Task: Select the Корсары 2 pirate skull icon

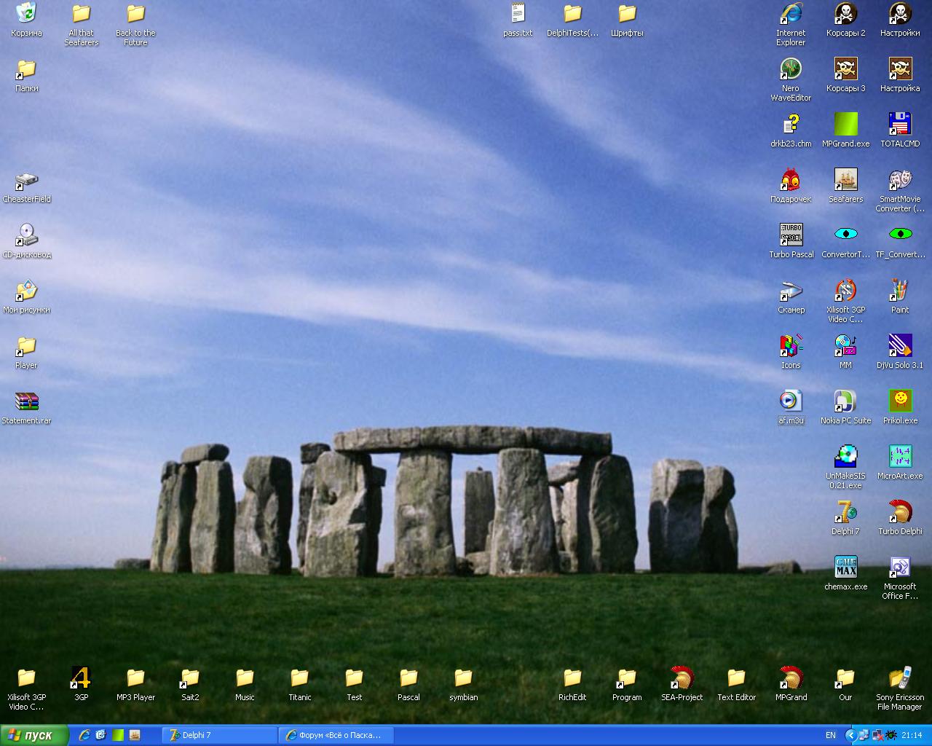Action: click(845, 14)
